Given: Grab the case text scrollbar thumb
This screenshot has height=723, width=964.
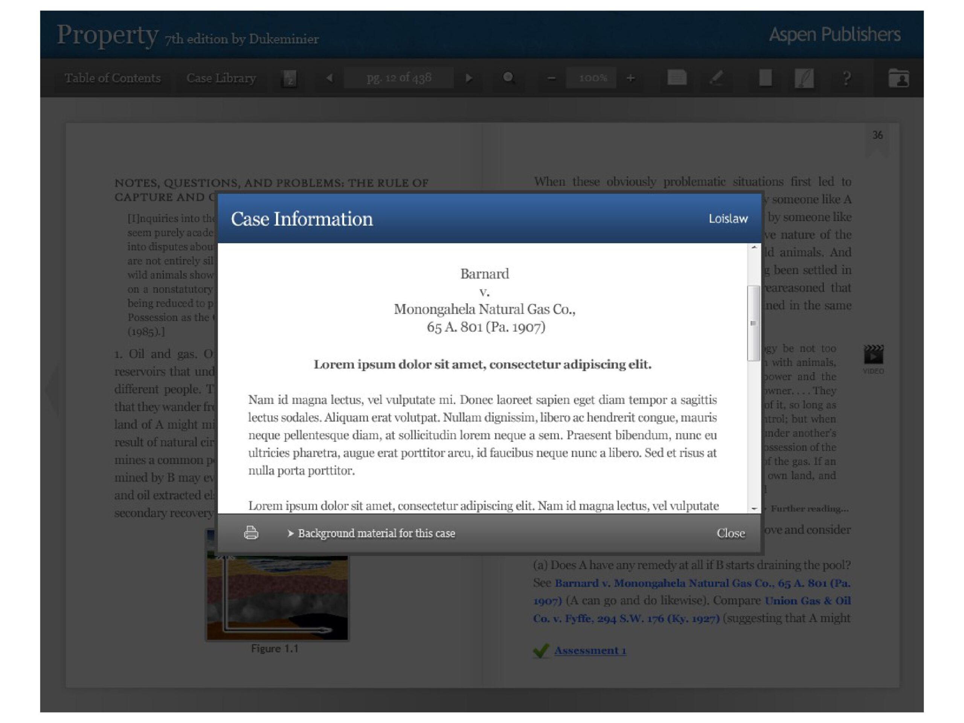Looking at the screenshot, I should [x=754, y=323].
